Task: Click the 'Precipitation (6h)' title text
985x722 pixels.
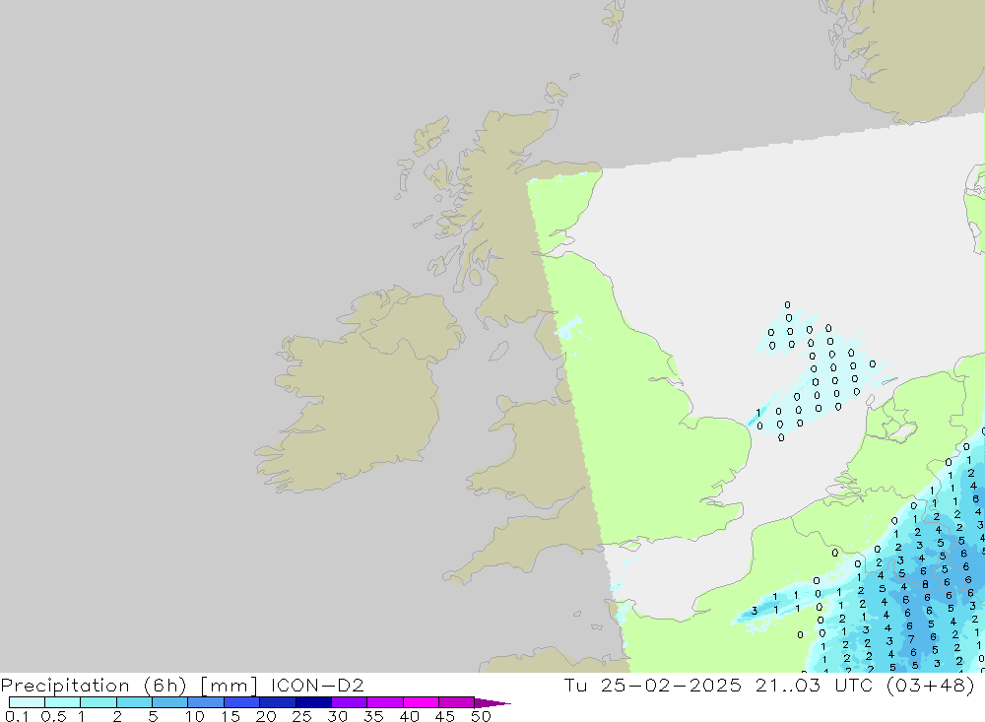Action: (x=94, y=685)
